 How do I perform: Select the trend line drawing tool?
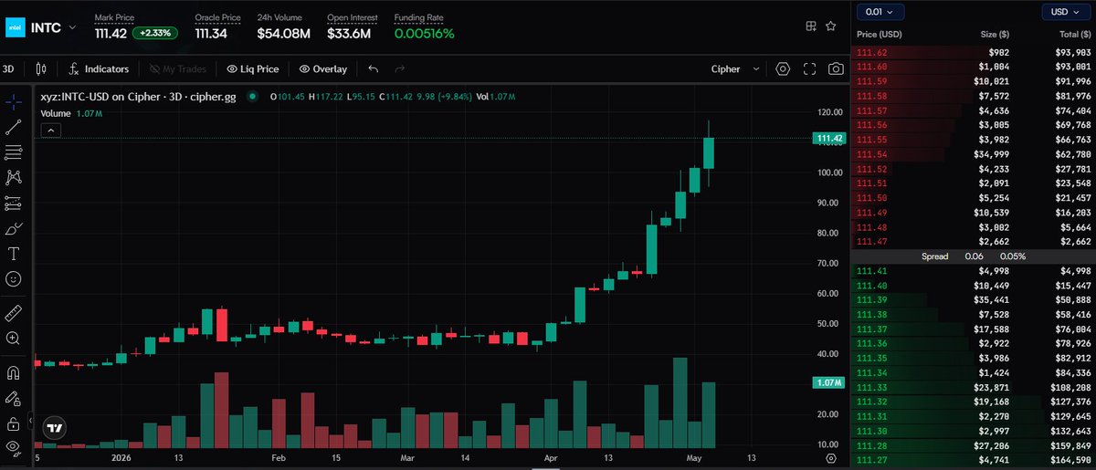point(13,127)
